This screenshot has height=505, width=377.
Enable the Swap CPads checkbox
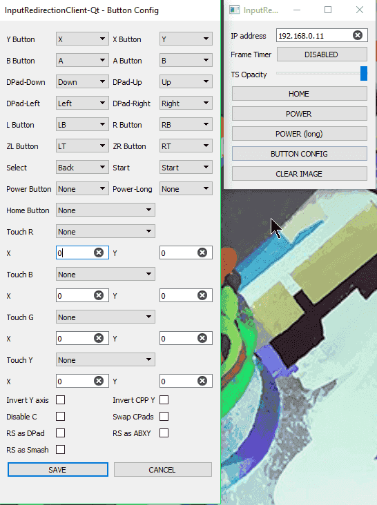[164, 417]
